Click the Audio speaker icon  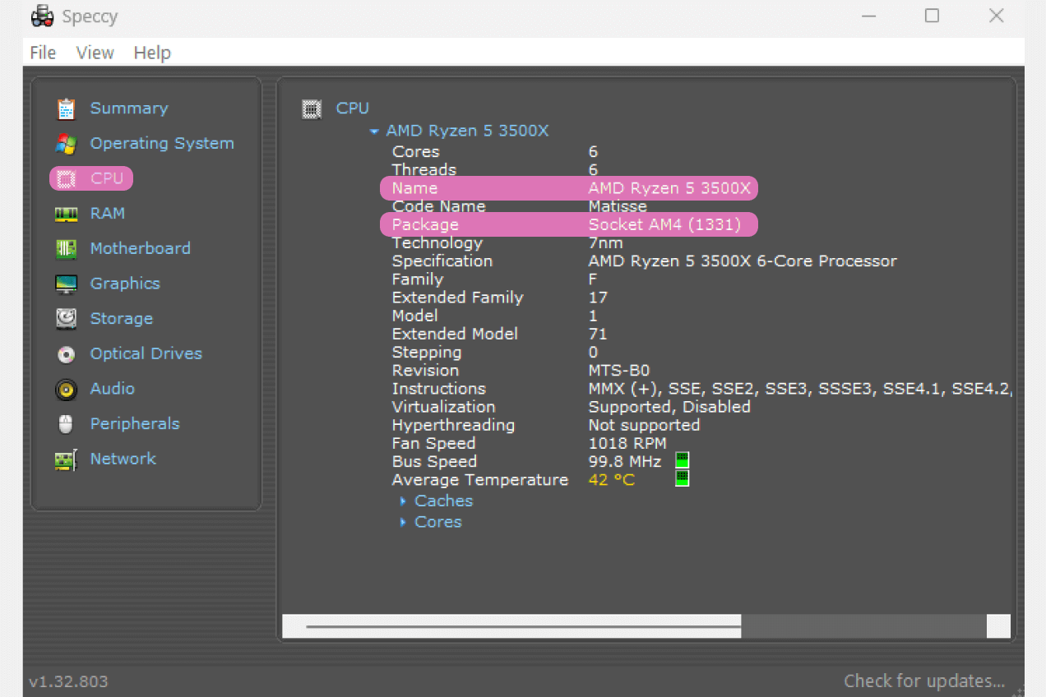[x=66, y=390]
